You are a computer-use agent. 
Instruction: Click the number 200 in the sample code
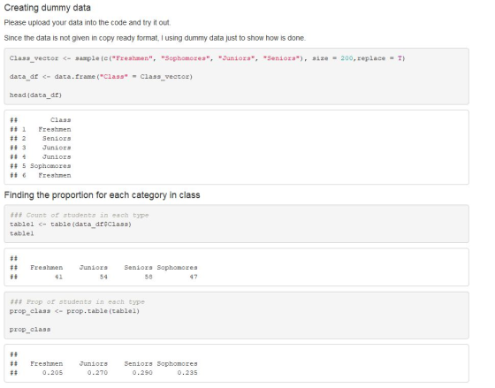(x=346, y=58)
